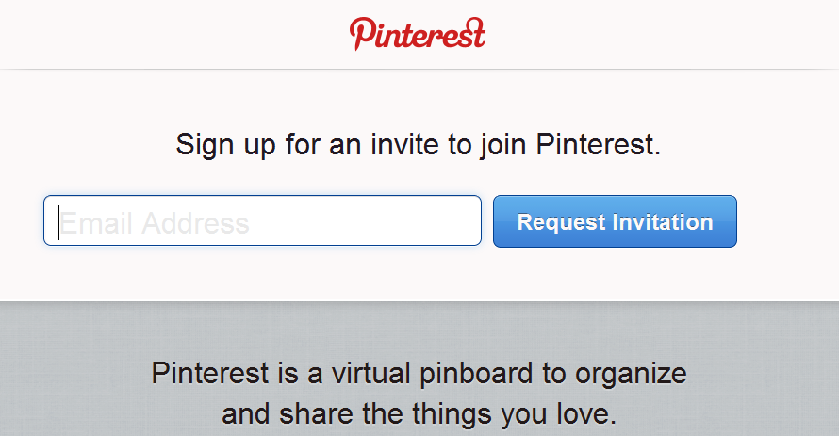The width and height of the screenshot is (839, 436).
Task: Click 'Pinterest' starting the description paragraph
Action: [209, 372]
